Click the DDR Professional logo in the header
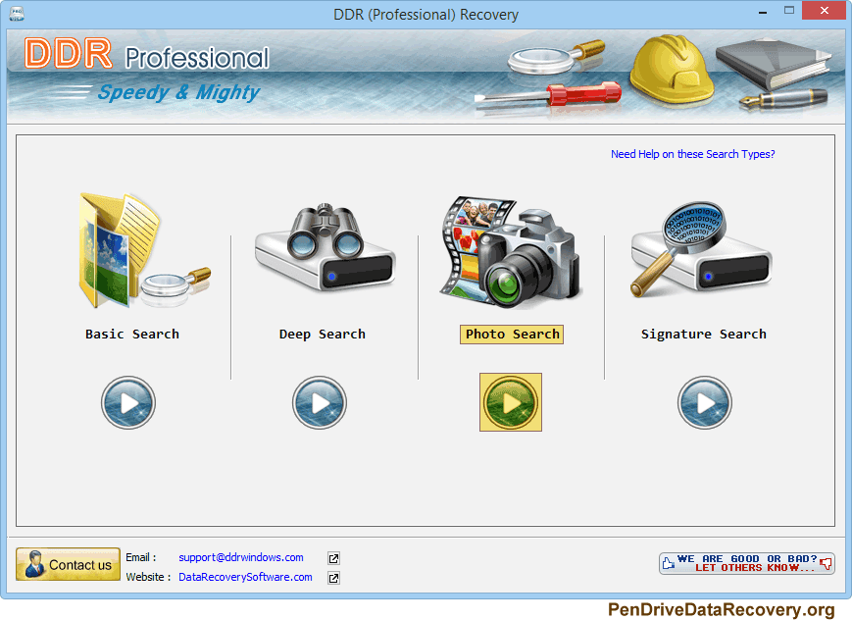This screenshot has height=620, width=852. [x=147, y=54]
